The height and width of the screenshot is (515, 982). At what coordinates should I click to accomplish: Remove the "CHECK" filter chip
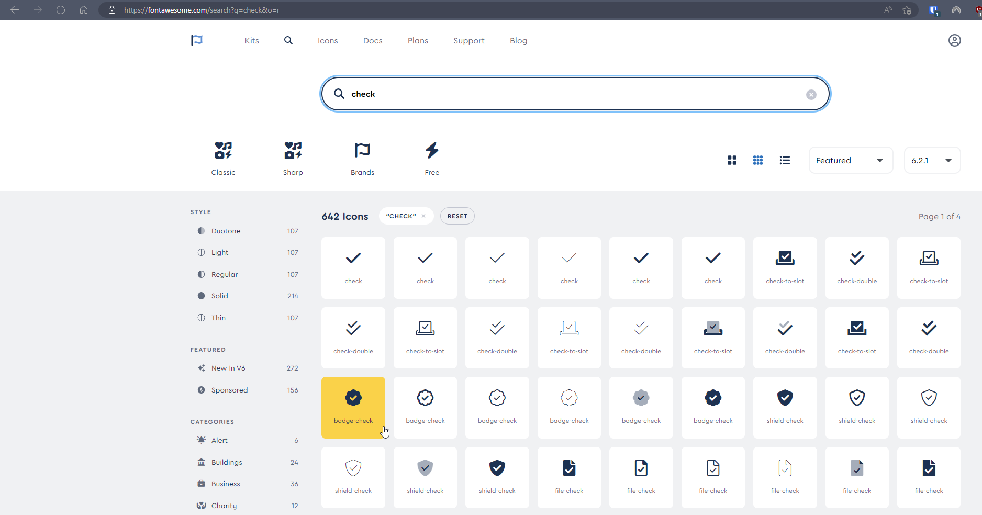[423, 216]
